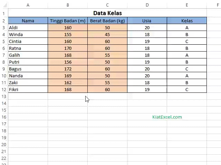
Task: Click the 'Kelas' header cell
Action: coord(187,21)
